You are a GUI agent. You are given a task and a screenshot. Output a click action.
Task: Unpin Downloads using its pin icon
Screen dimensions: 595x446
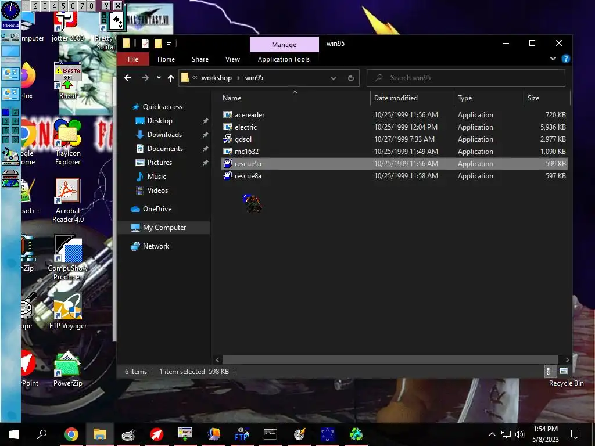(205, 135)
